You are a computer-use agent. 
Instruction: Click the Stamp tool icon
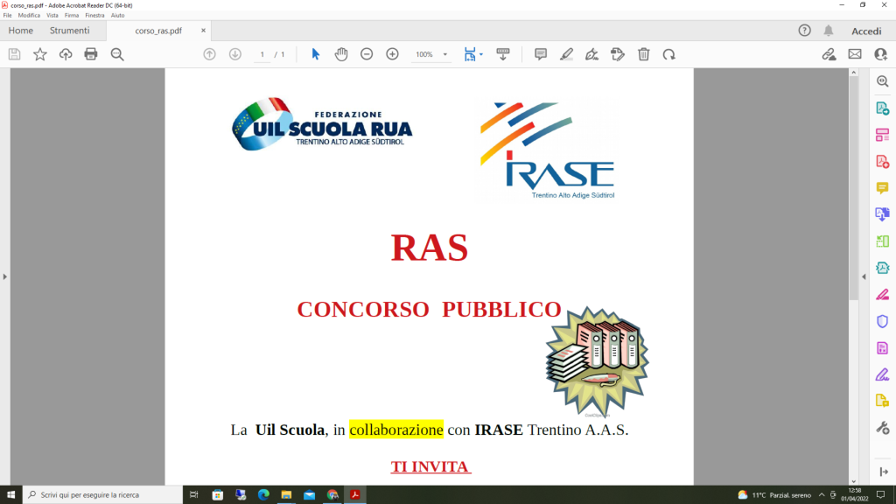[x=618, y=54]
